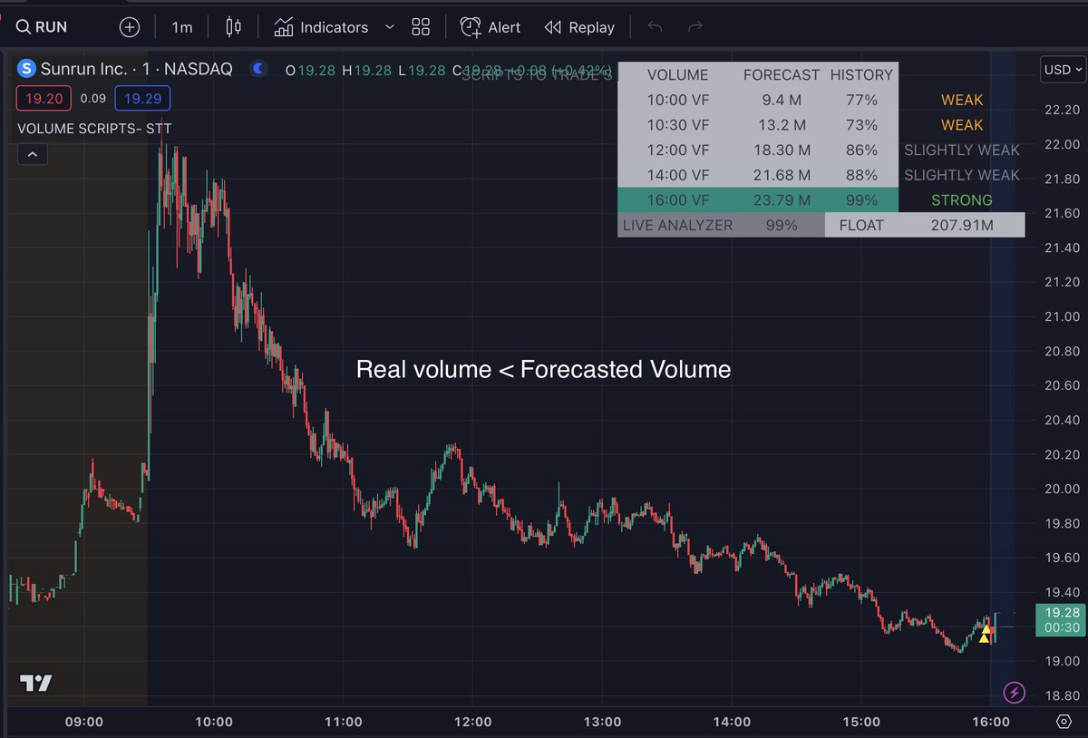
Task: Click the 10:00 VF row label
Action: (x=678, y=100)
